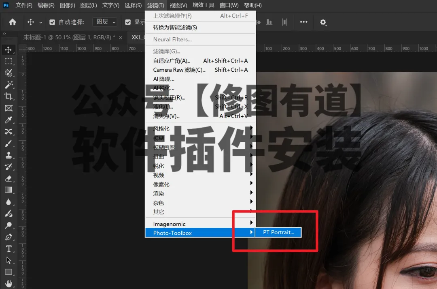This screenshot has width=437, height=289.
Task: Select the Blur tool
Action: coord(8,202)
